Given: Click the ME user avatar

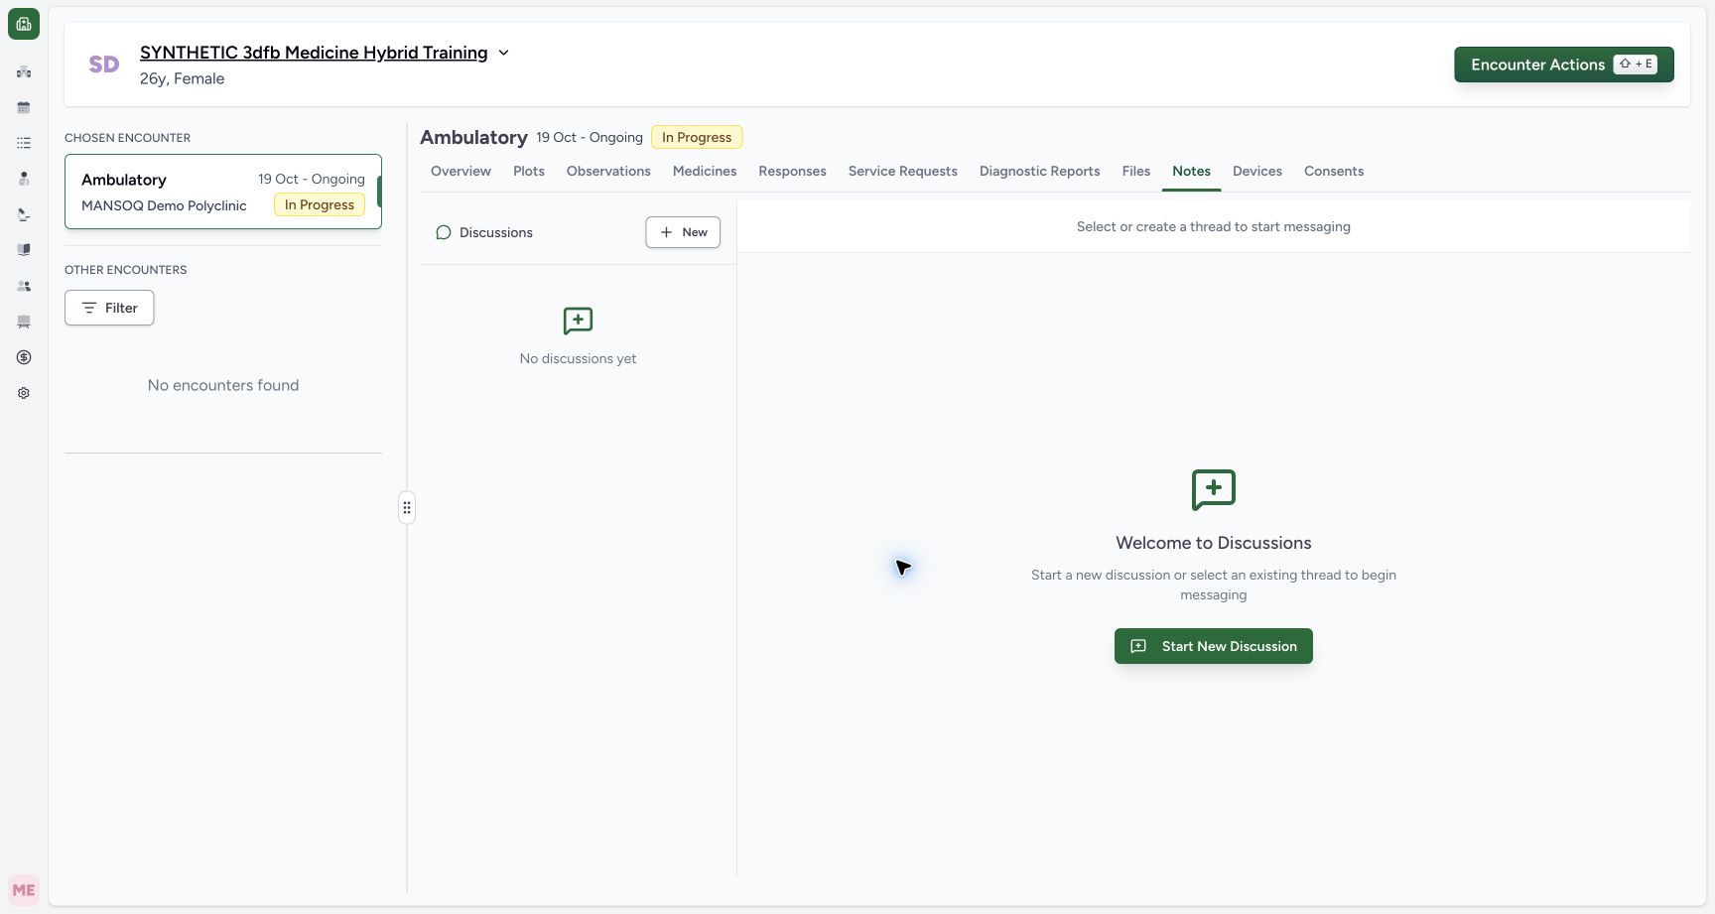Looking at the screenshot, I should (x=24, y=890).
